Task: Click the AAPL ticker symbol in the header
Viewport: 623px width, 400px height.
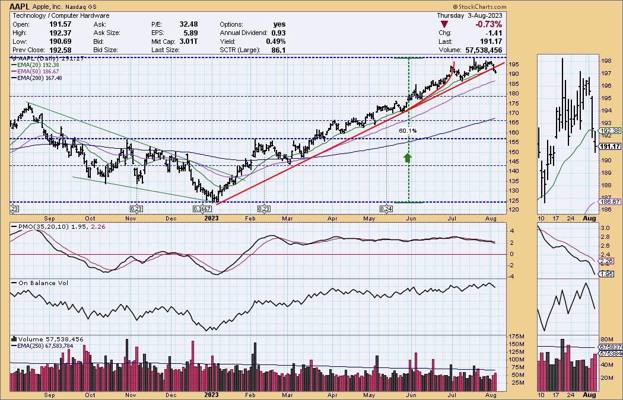Action: (18, 7)
